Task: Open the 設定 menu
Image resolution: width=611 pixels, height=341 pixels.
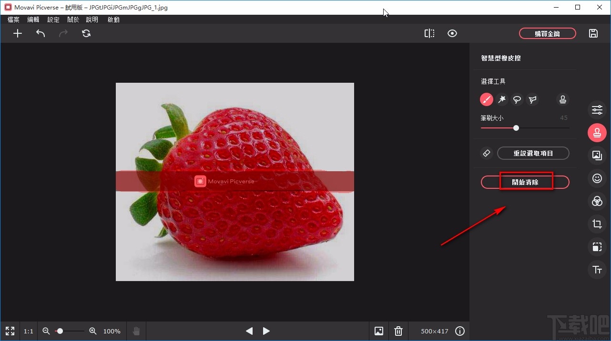Action: coord(53,19)
